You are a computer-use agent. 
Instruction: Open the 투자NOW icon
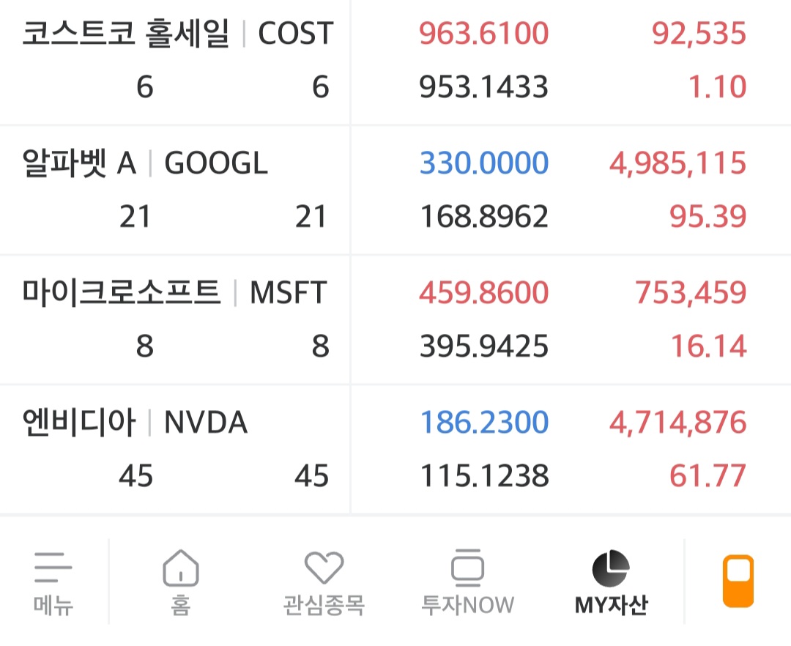pyautogui.click(x=467, y=568)
